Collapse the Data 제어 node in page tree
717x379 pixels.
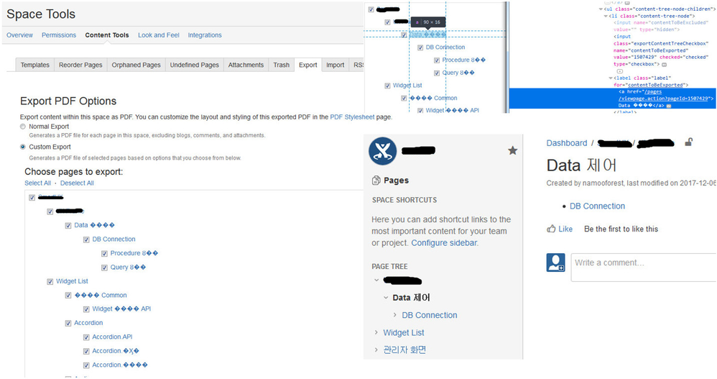[386, 298]
